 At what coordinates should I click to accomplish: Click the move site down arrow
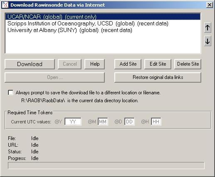click(208, 41)
